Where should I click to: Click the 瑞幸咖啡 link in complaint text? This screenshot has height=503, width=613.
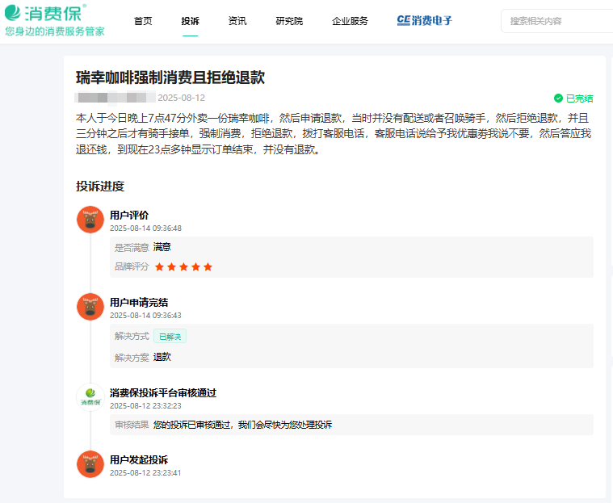click(x=250, y=118)
